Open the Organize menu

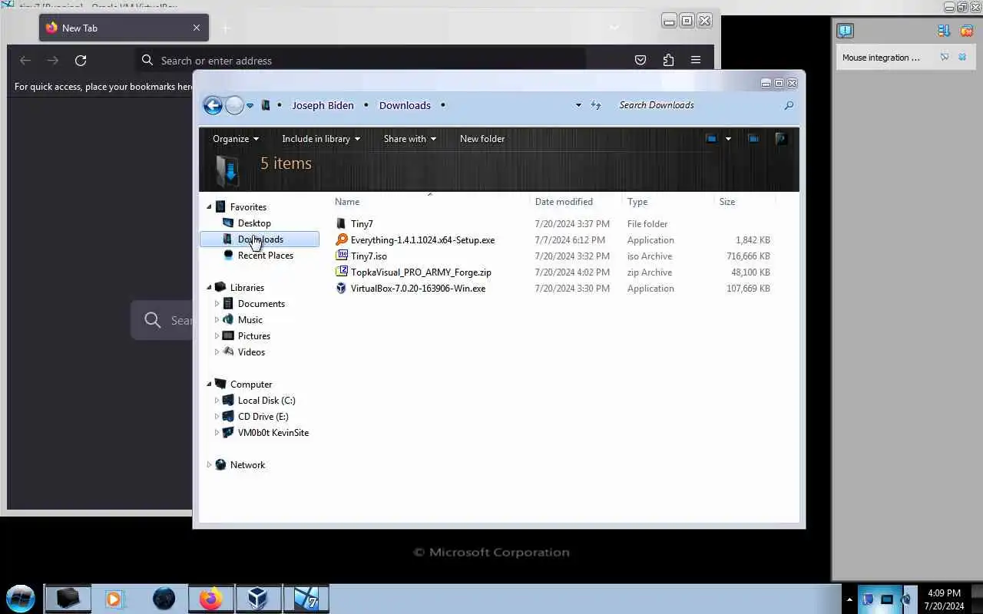coord(236,139)
